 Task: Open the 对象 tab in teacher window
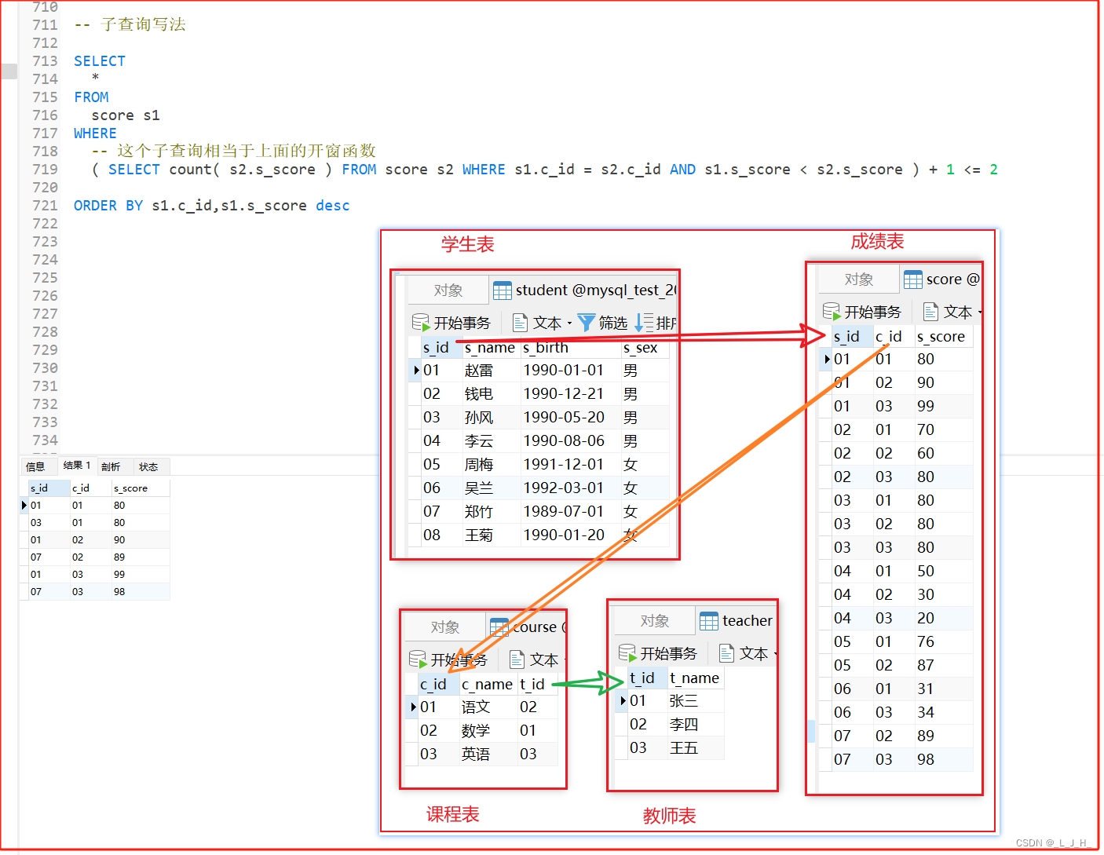tap(655, 621)
